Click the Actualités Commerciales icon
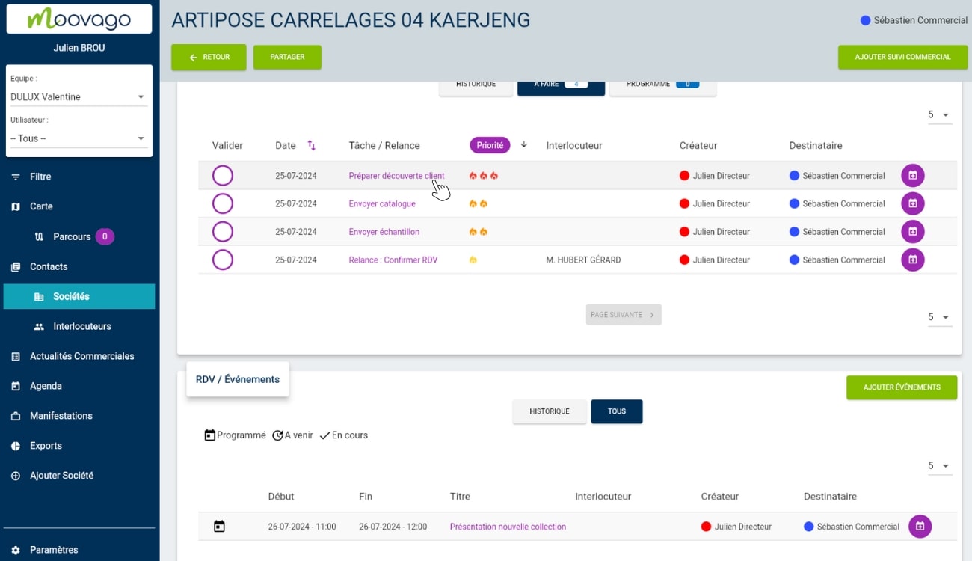The image size is (972, 561). pyautogui.click(x=16, y=356)
